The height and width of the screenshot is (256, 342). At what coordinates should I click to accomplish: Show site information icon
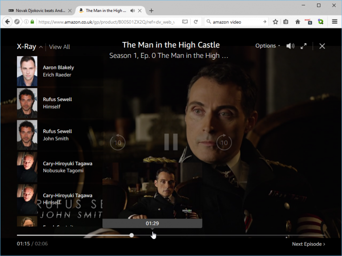(26, 21)
